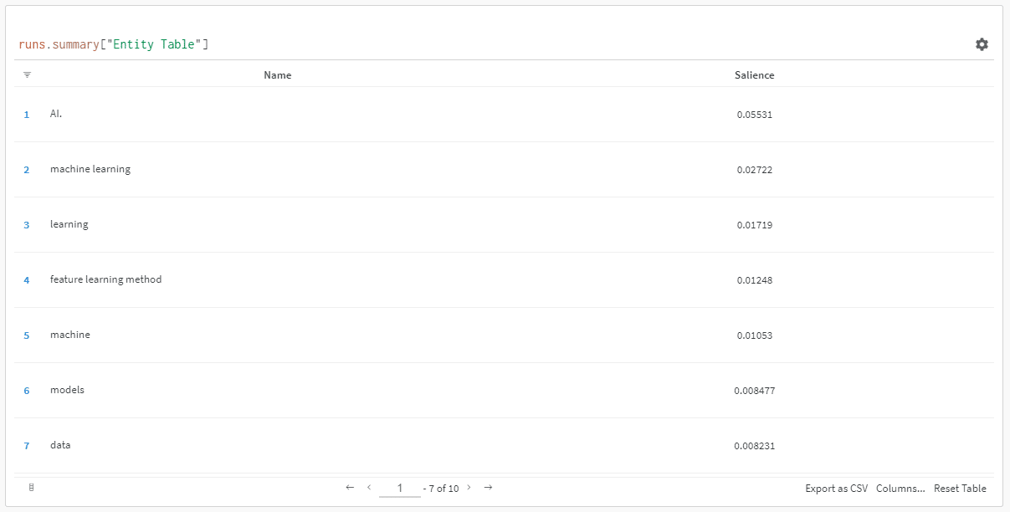
Task: Go to the first page arrow
Action: click(x=350, y=488)
